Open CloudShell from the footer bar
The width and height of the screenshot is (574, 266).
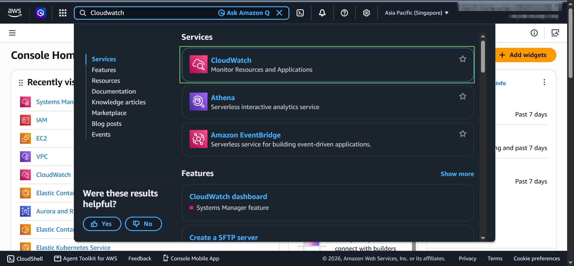25,259
